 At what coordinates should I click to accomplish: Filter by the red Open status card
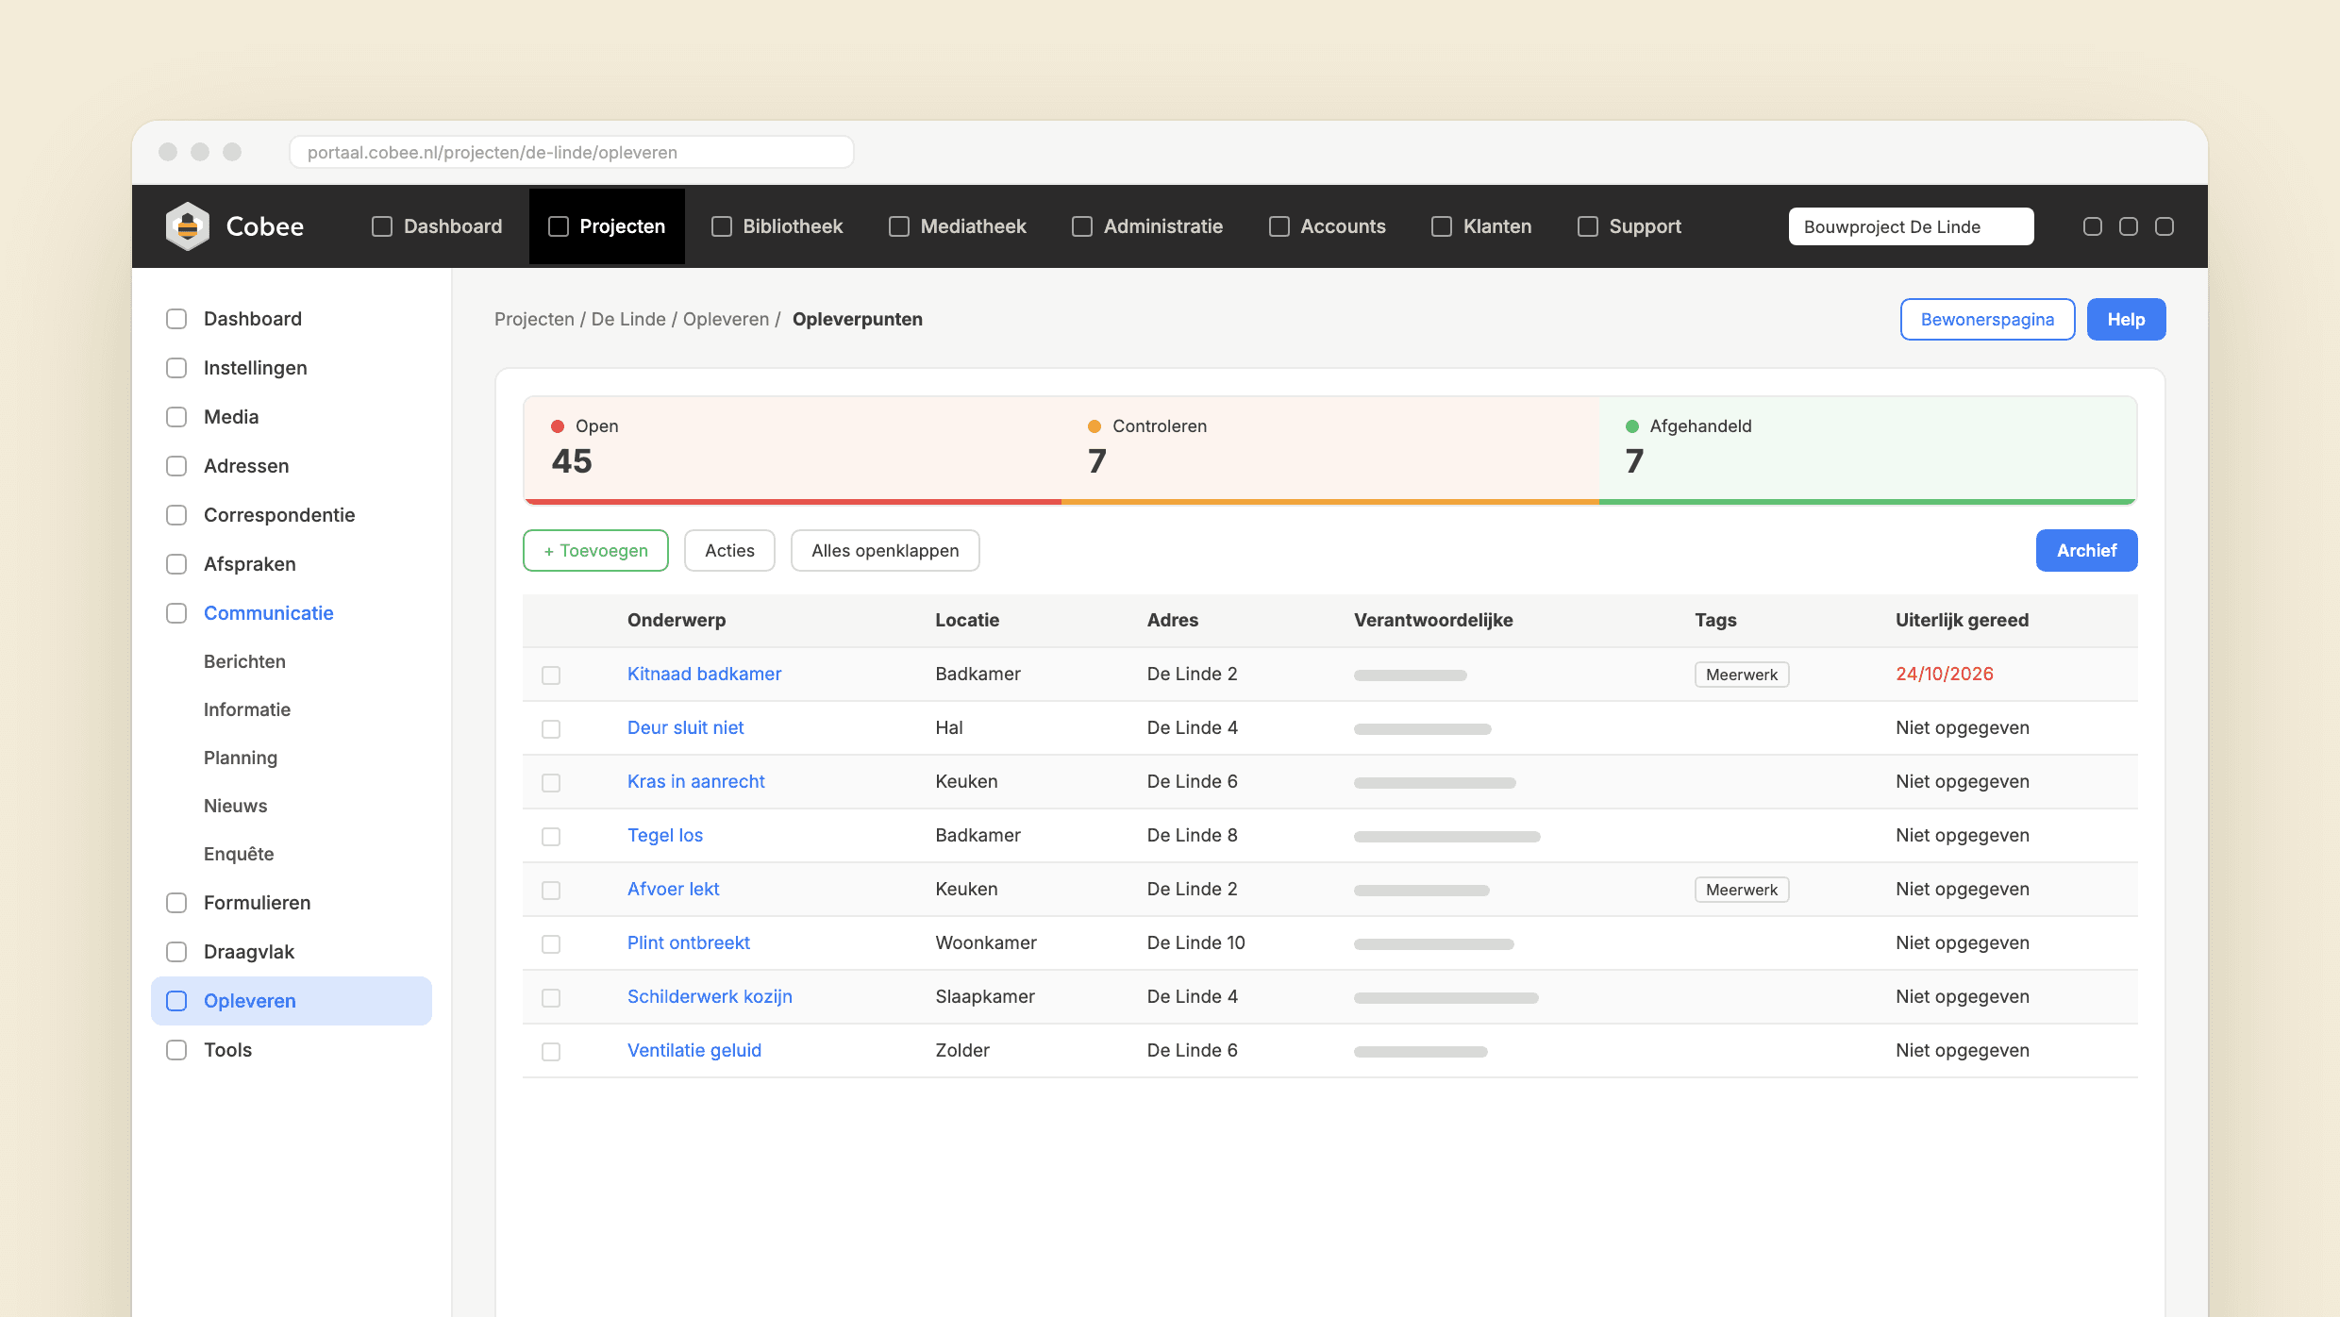[x=793, y=450]
